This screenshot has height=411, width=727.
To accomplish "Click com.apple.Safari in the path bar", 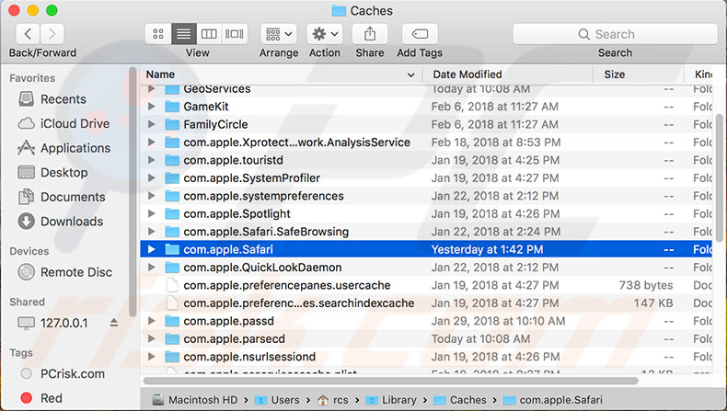I will 553,400.
